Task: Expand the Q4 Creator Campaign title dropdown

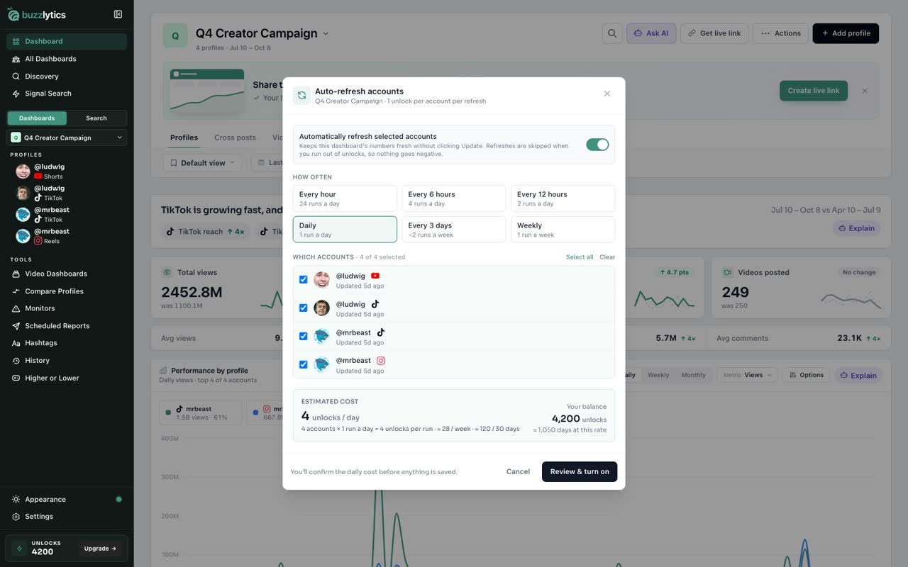Action: tap(326, 33)
